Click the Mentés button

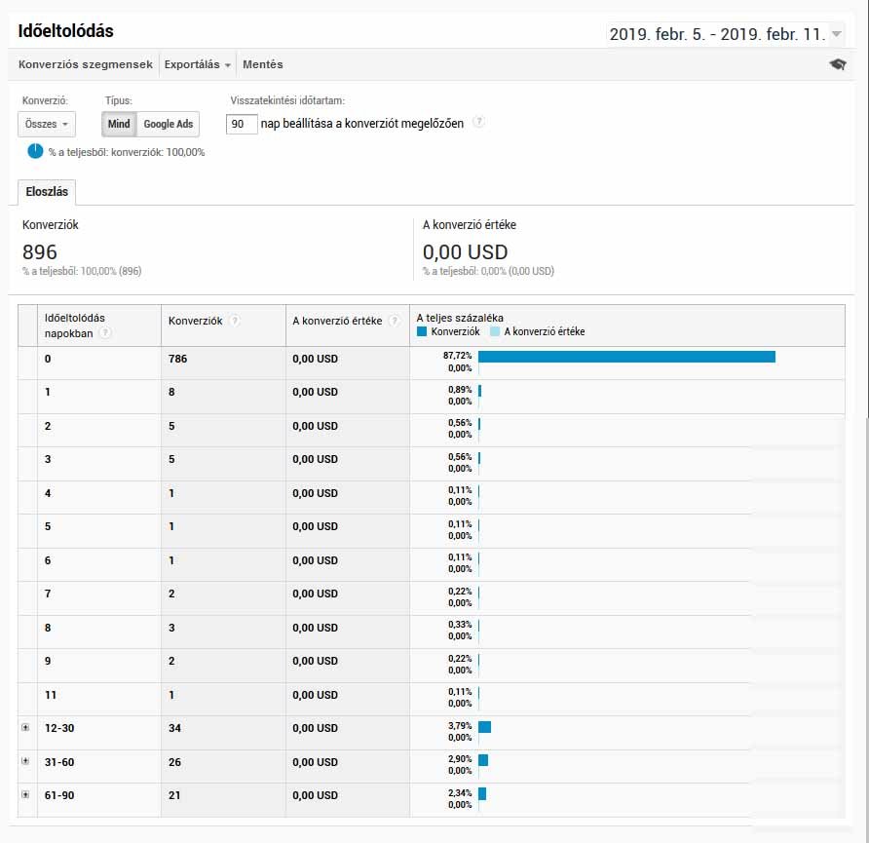(x=262, y=64)
